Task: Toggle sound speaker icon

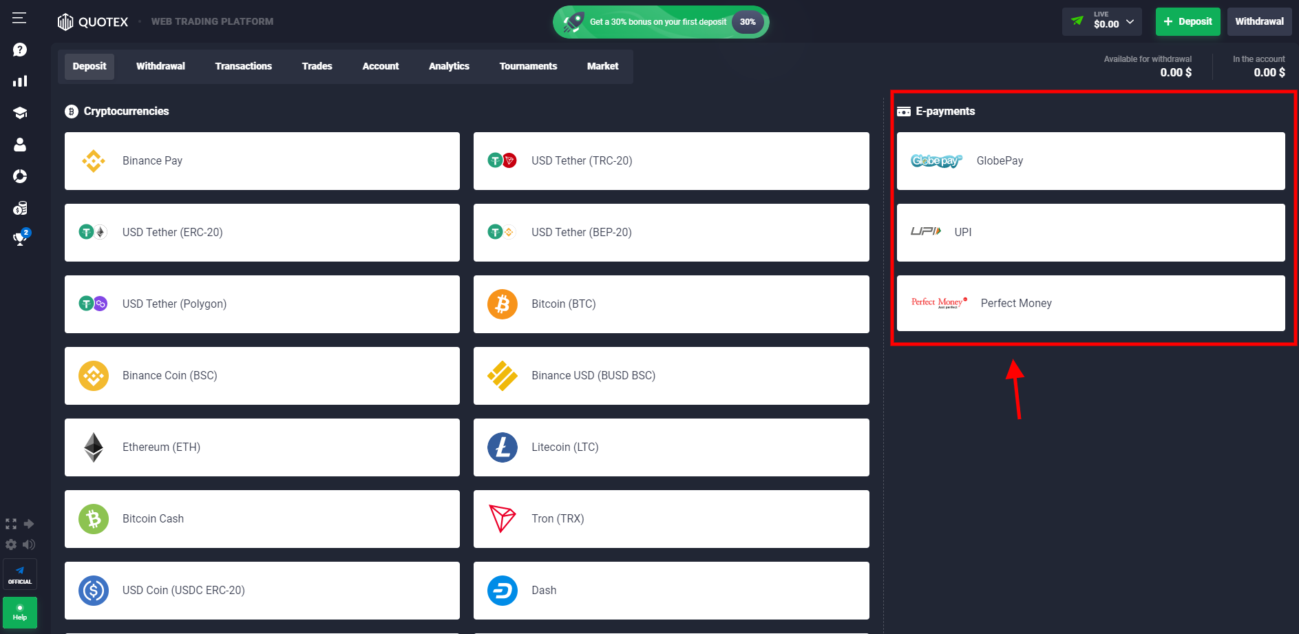Action: point(29,545)
